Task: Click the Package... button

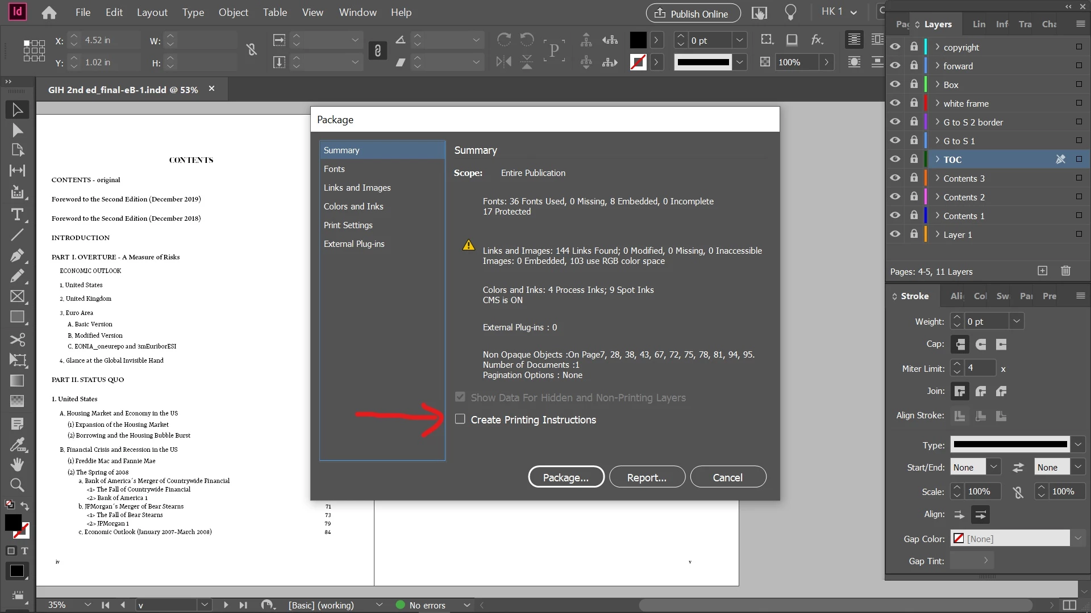Action: pyautogui.click(x=566, y=477)
